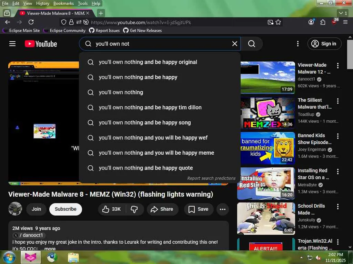Like the video with thumbs-up 33K

click(x=112, y=209)
